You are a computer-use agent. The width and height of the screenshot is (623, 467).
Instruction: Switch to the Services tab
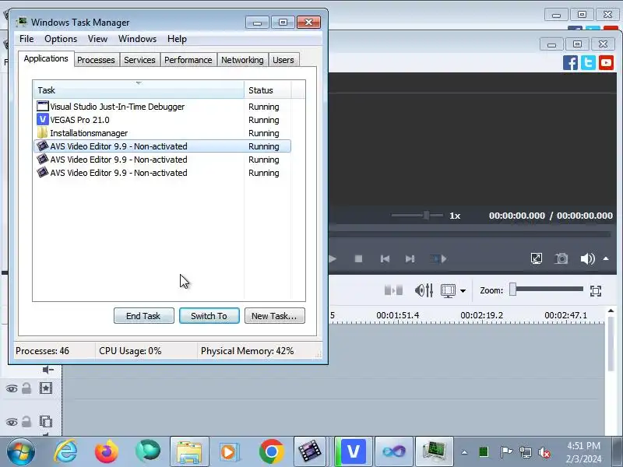(x=139, y=60)
